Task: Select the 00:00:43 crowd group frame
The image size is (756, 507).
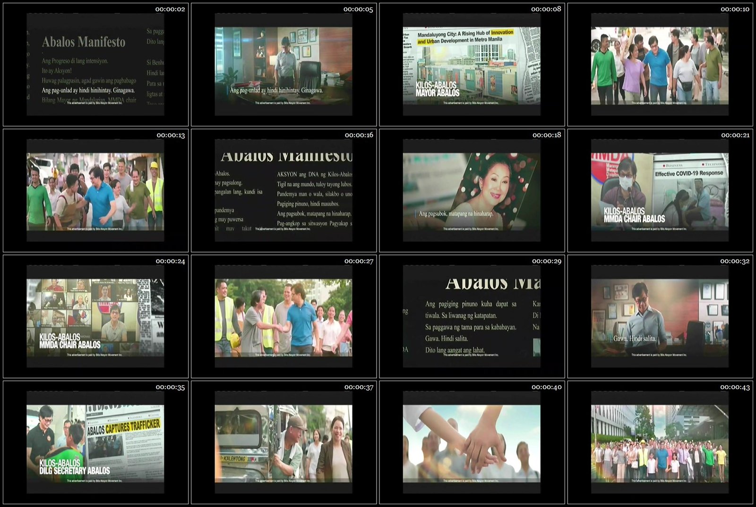Action: (x=660, y=443)
